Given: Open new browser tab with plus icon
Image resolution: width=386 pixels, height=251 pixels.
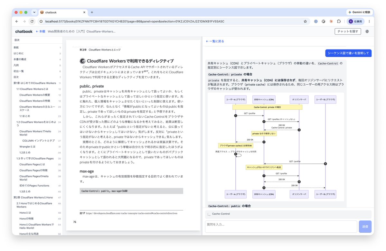Looking at the screenshot, I should (x=92, y=12).
